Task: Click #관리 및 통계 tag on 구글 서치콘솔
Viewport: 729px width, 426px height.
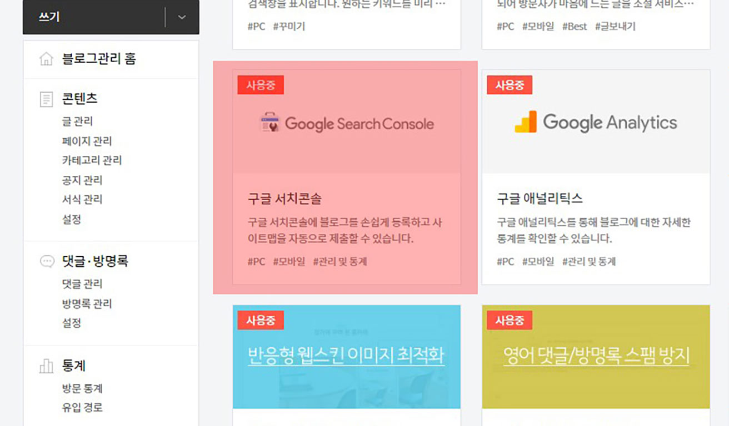Action: 340,262
